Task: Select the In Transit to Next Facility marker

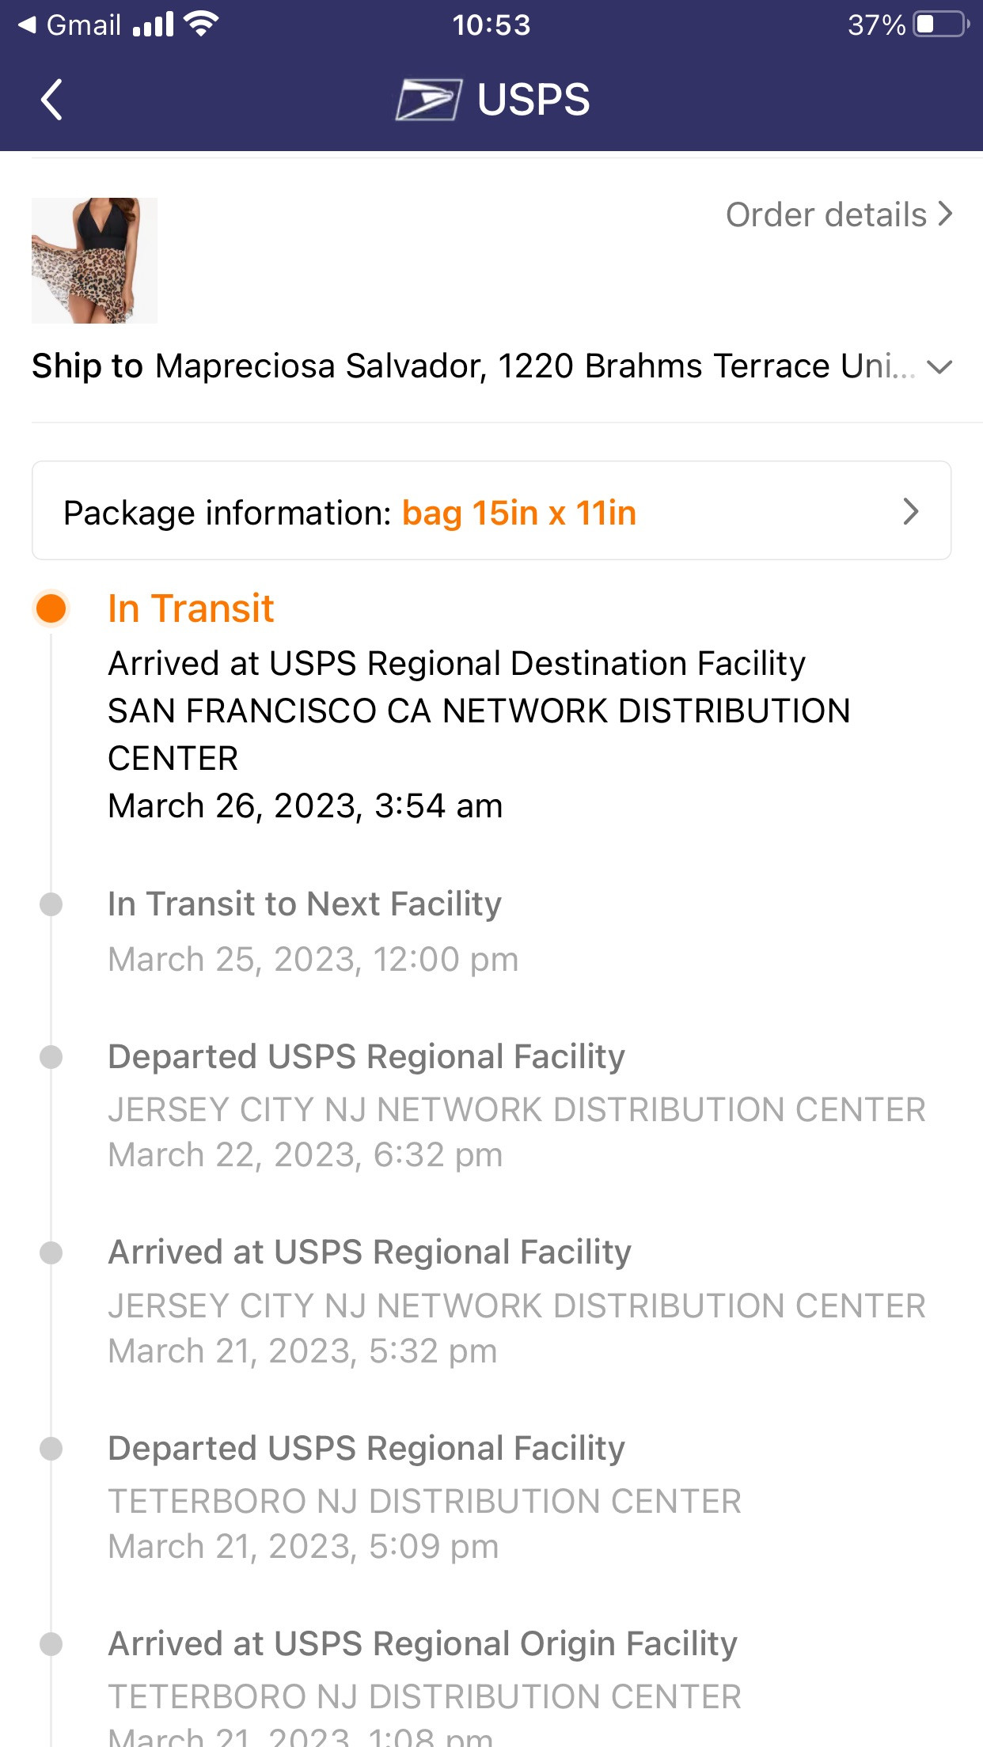Action: 51,904
